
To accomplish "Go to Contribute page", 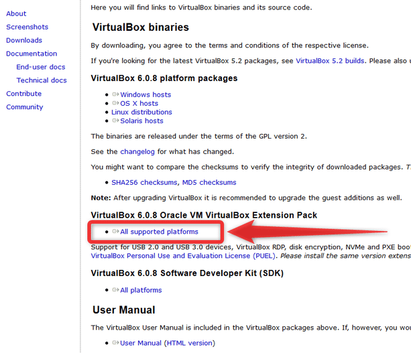I will pos(24,94).
